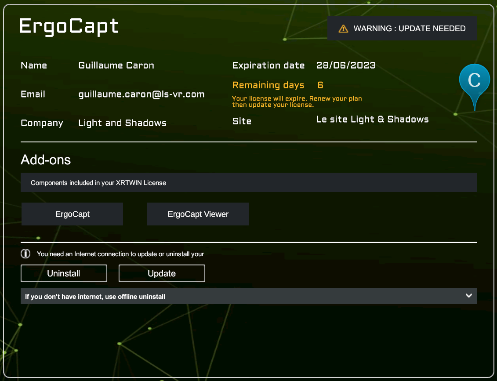497x381 pixels.
Task: Click the site value Le site Light & Shadows
Action: click(373, 119)
